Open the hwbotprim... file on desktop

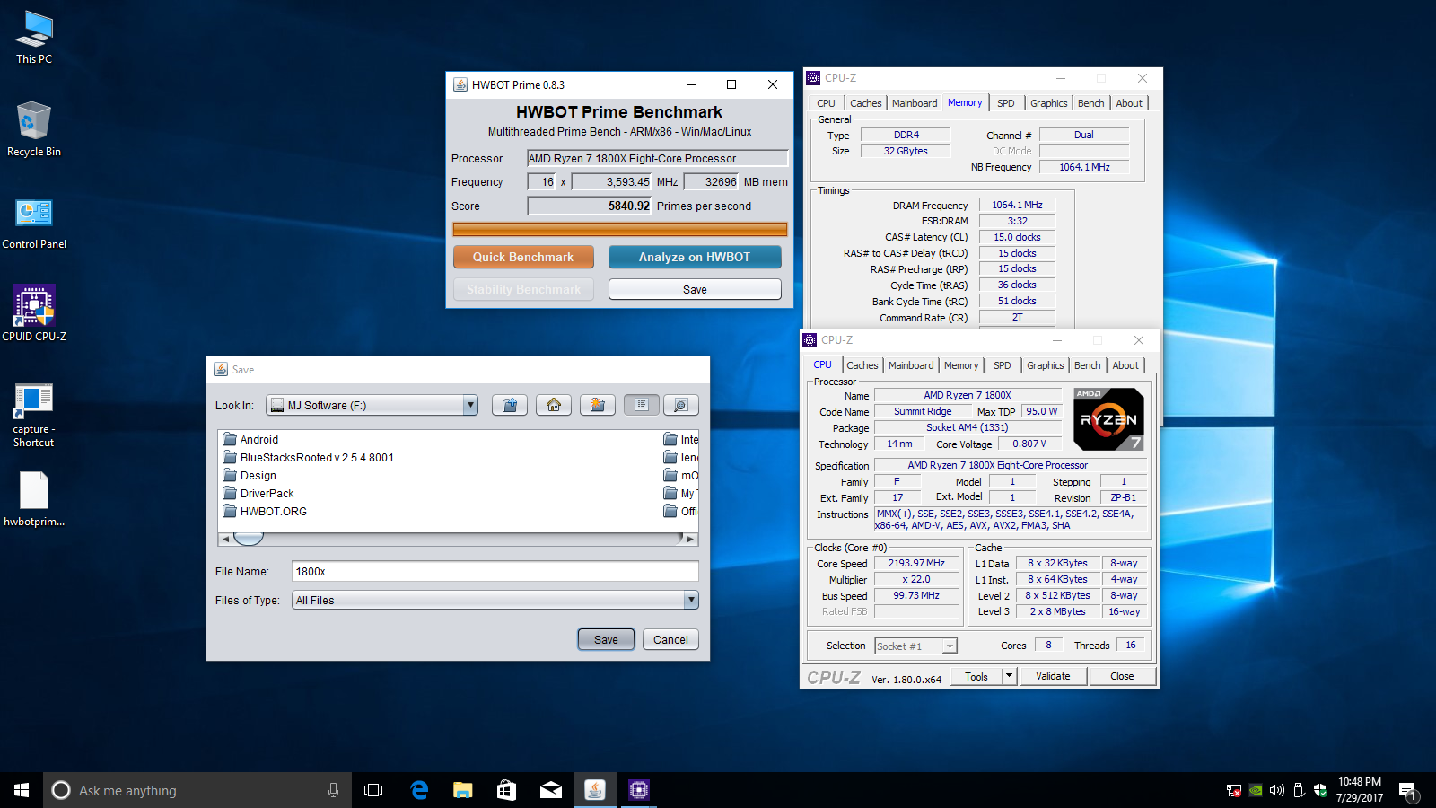(x=34, y=499)
